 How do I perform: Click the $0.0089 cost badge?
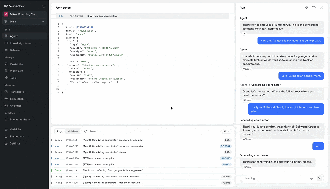(x=226, y=146)
